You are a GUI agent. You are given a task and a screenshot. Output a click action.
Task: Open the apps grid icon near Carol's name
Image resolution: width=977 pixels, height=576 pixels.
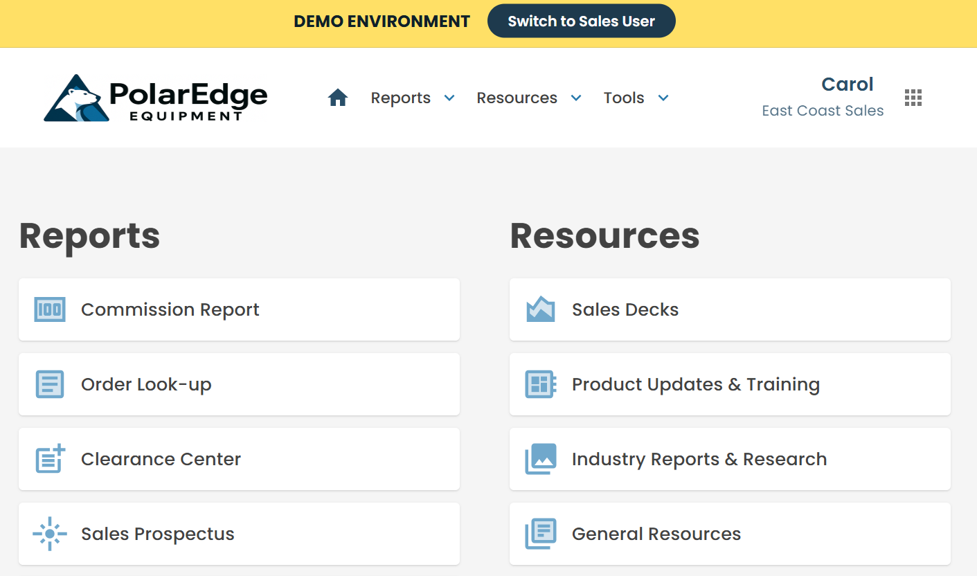click(x=913, y=97)
